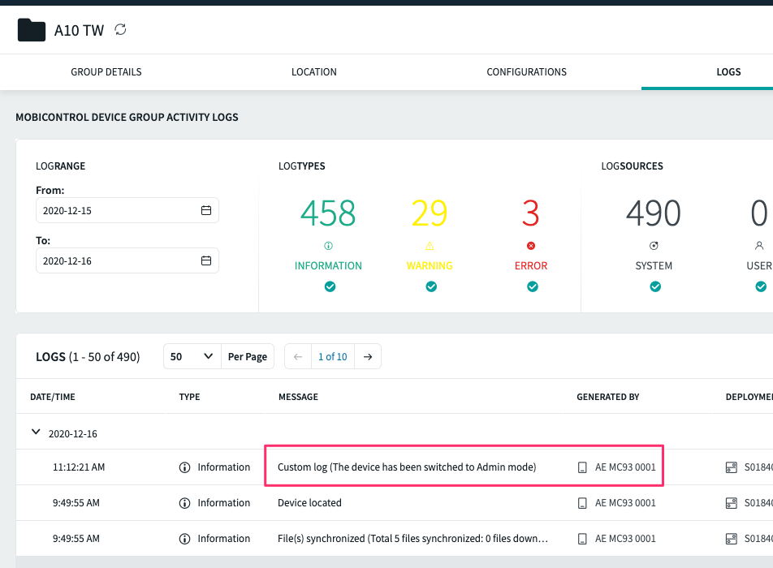Toggle the Warning log type filter checkmark
773x568 pixels.
coord(431,286)
